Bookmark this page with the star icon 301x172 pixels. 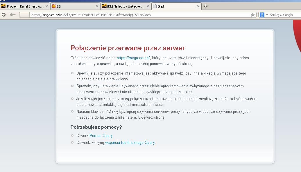point(253,15)
